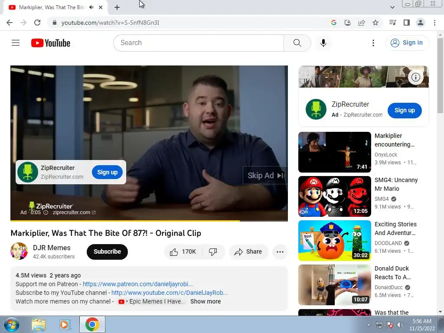Click Sign up on the video ad overlay

coord(108,172)
